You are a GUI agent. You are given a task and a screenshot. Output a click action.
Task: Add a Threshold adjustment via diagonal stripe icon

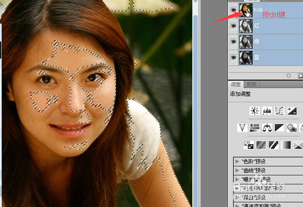[274, 145]
